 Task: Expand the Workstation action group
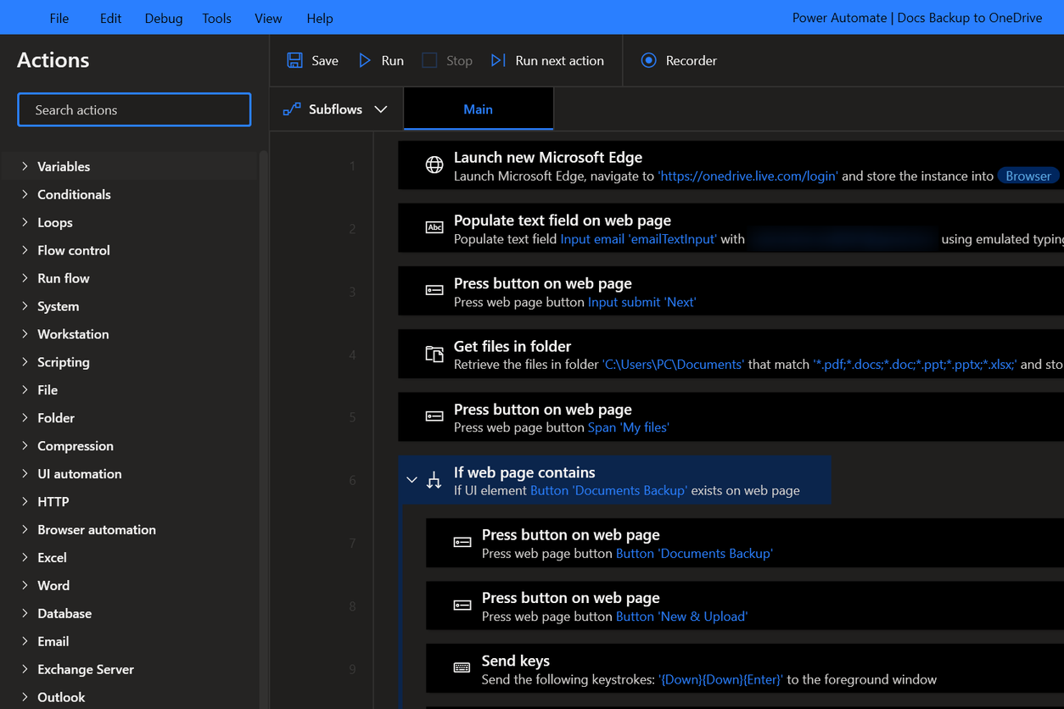25,334
